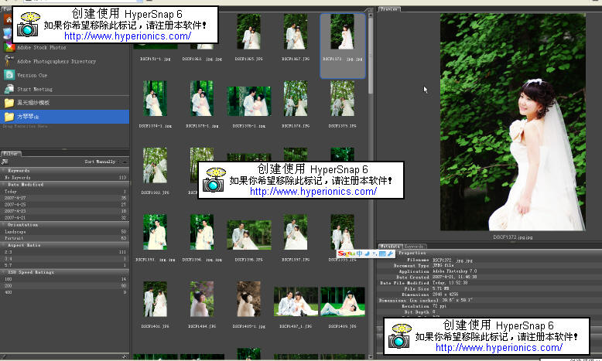Select thumbnail DSCF1409.JPG

343,301
